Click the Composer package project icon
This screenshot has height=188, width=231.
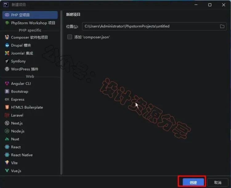pos(7,37)
